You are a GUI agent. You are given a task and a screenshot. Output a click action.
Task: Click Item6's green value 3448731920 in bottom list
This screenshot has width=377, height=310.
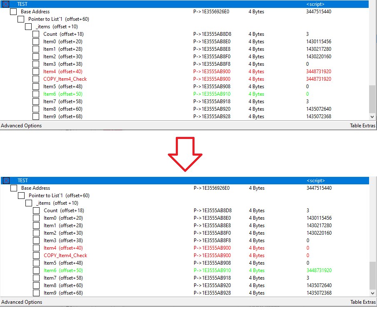[x=319, y=270]
